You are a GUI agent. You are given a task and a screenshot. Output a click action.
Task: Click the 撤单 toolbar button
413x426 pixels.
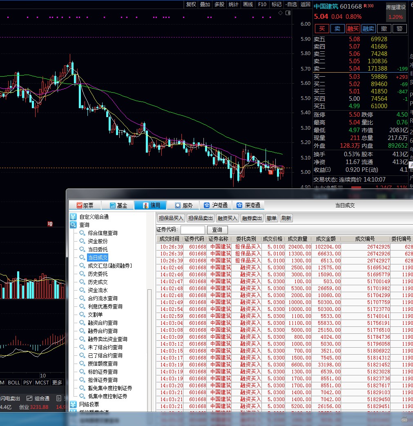271,218
